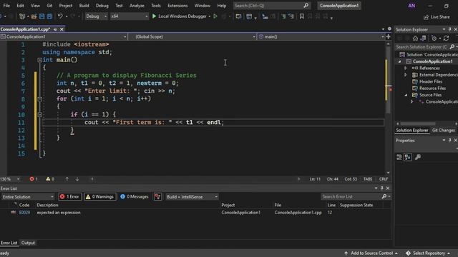Click the Error List search magnifier icon
458x257 pixels.
pyautogui.click(x=384, y=197)
